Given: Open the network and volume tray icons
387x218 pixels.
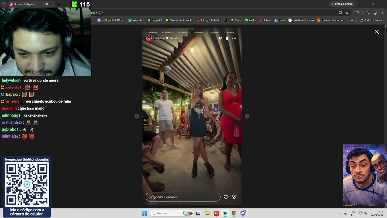Looking at the screenshot, I should (x=363, y=213).
